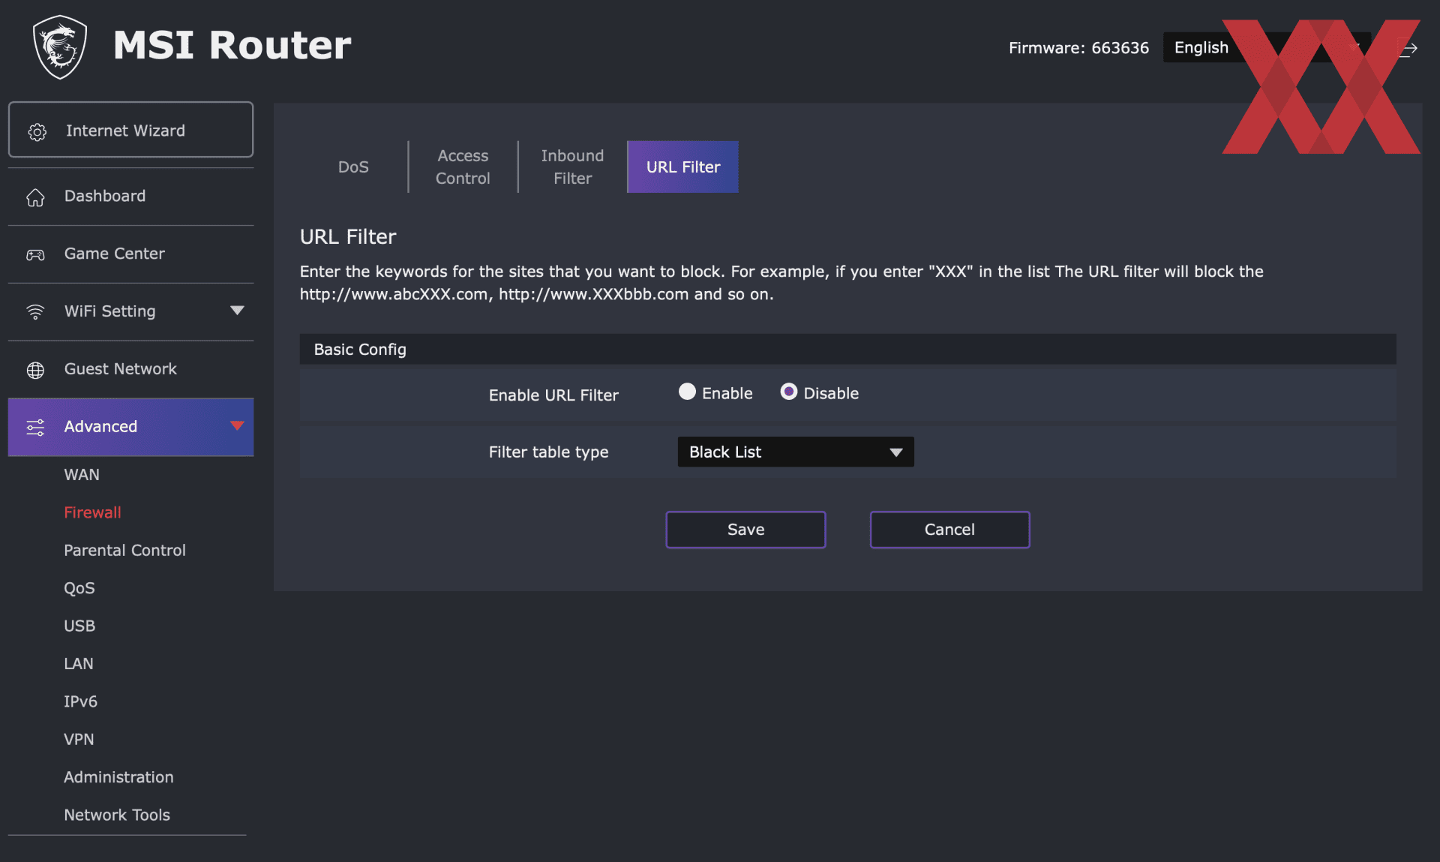Click the logout arrow icon

1408,49
